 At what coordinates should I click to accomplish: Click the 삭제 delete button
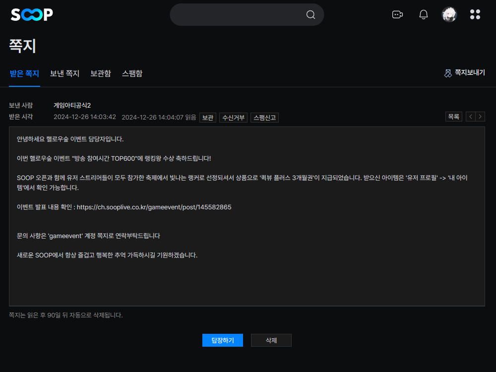(x=271, y=340)
